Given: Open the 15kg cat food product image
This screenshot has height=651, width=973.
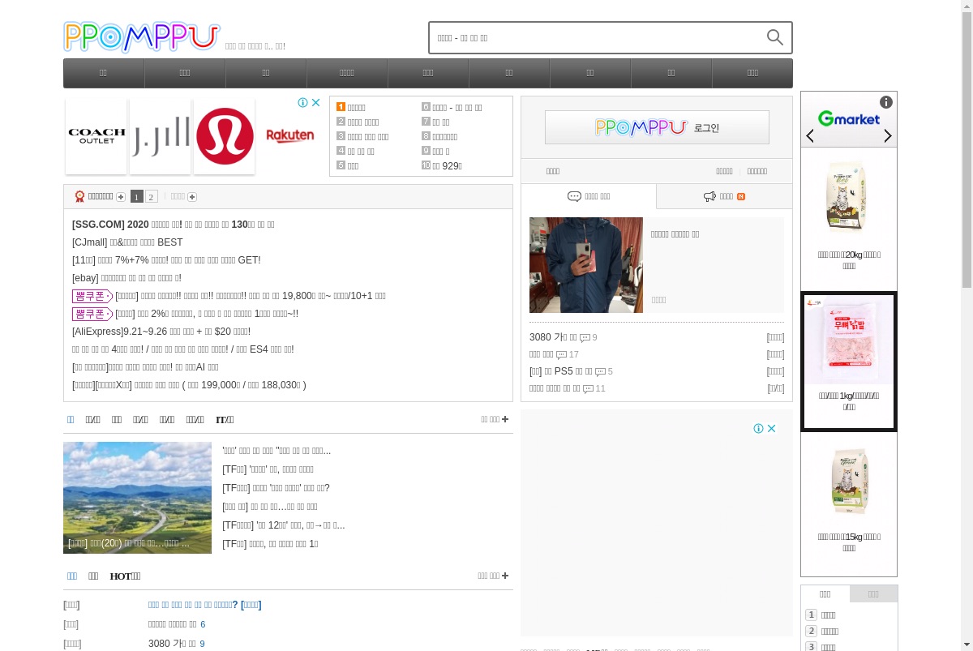Looking at the screenshot, I should pyautogui.click(x=848, y=481).
